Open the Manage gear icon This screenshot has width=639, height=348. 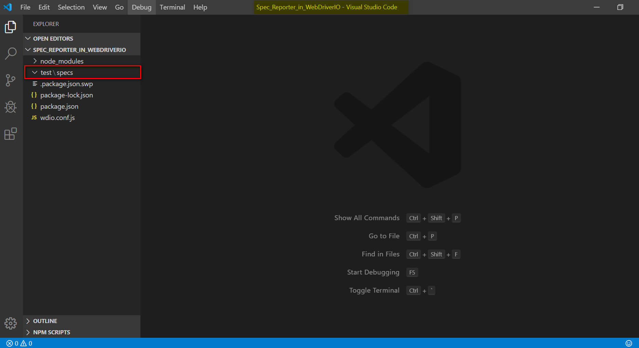tap(11, 323)
